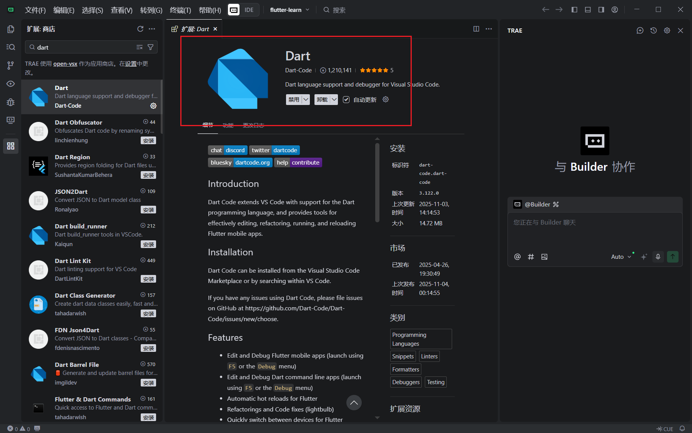
Task: Open the Dart-Code publisher link
Action: point(298,70)
